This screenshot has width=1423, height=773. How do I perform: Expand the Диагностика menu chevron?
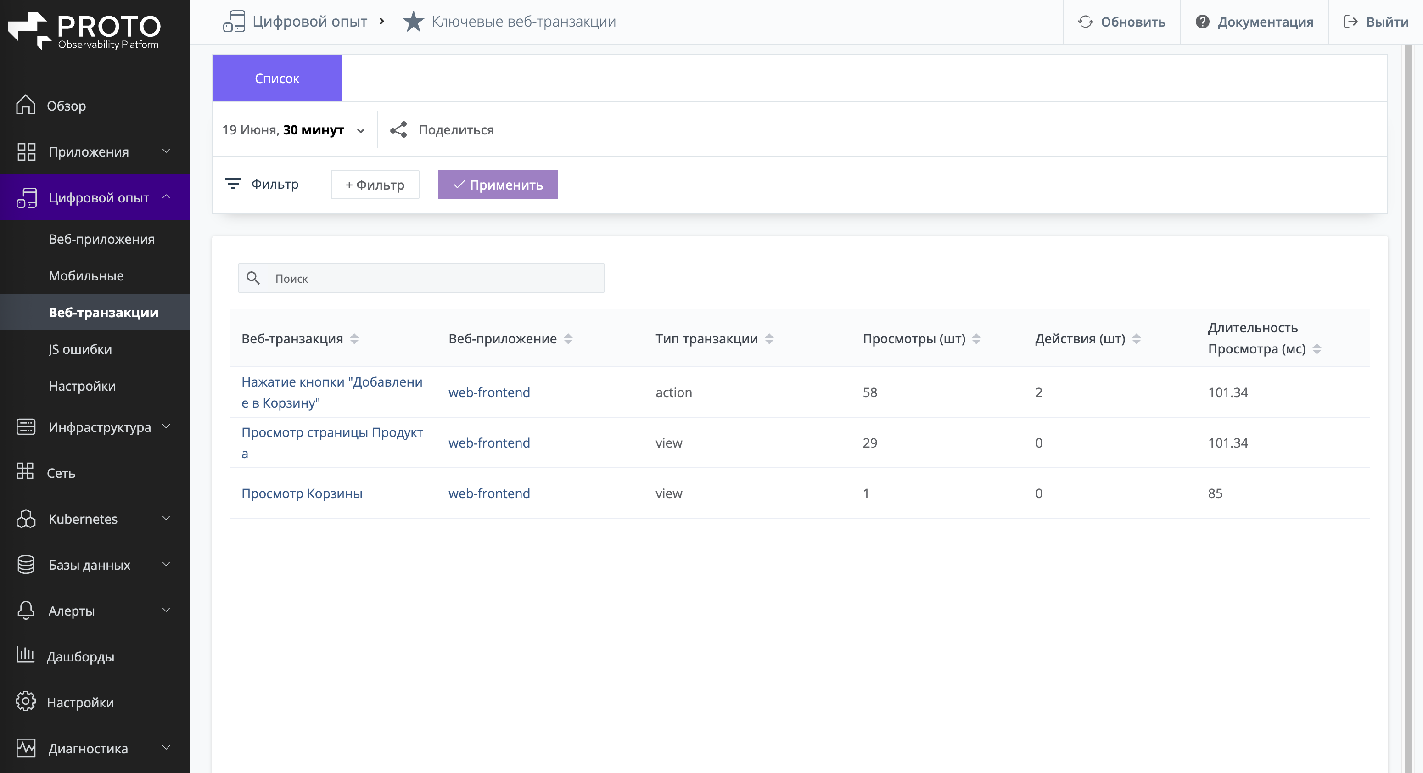click(166, 748)
